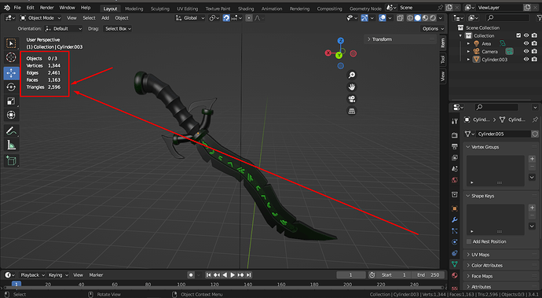Hide Area light in viewport
Image resolution: width=542 pixels, height=298 pixels.
(x=526, y=43)
